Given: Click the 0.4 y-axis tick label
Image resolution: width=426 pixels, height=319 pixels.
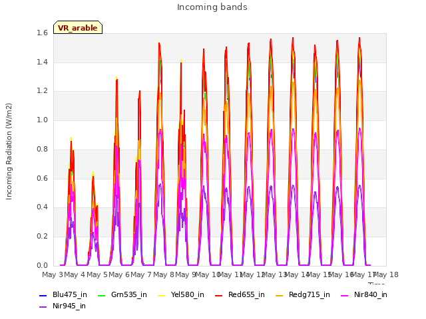Looking at the screenshot, I should 42,207.
